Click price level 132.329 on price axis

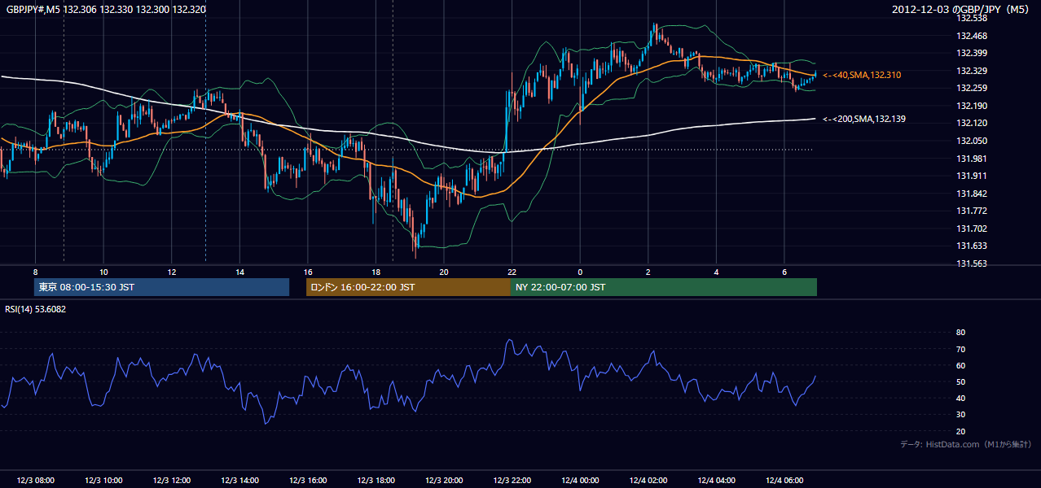pyautogui.click(x=972, y=71)
